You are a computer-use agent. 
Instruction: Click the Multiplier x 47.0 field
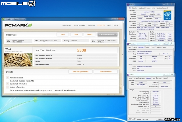coord(142,36)
